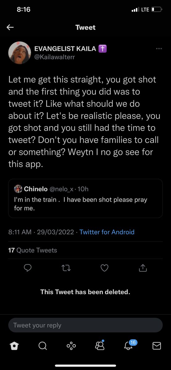Tap the share upload icon
The height and width of the screenshot is (370, 171).
[143, 268]
